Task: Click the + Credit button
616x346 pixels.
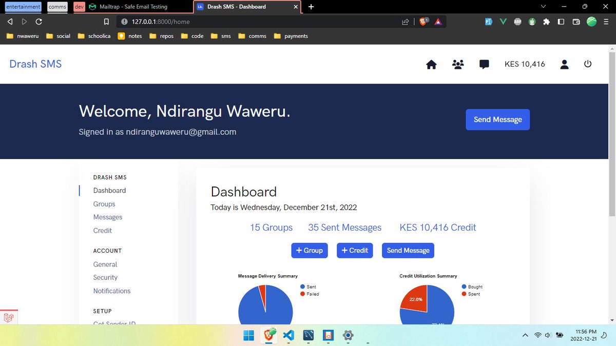Action: 355,250
